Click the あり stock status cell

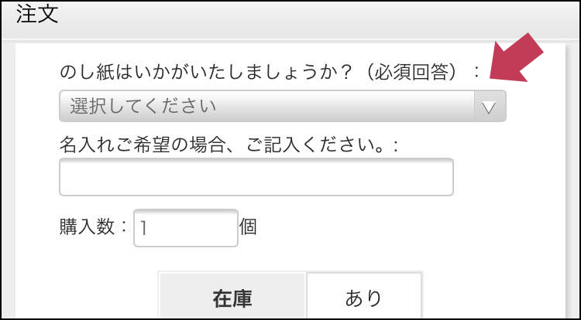click(364, 297)
